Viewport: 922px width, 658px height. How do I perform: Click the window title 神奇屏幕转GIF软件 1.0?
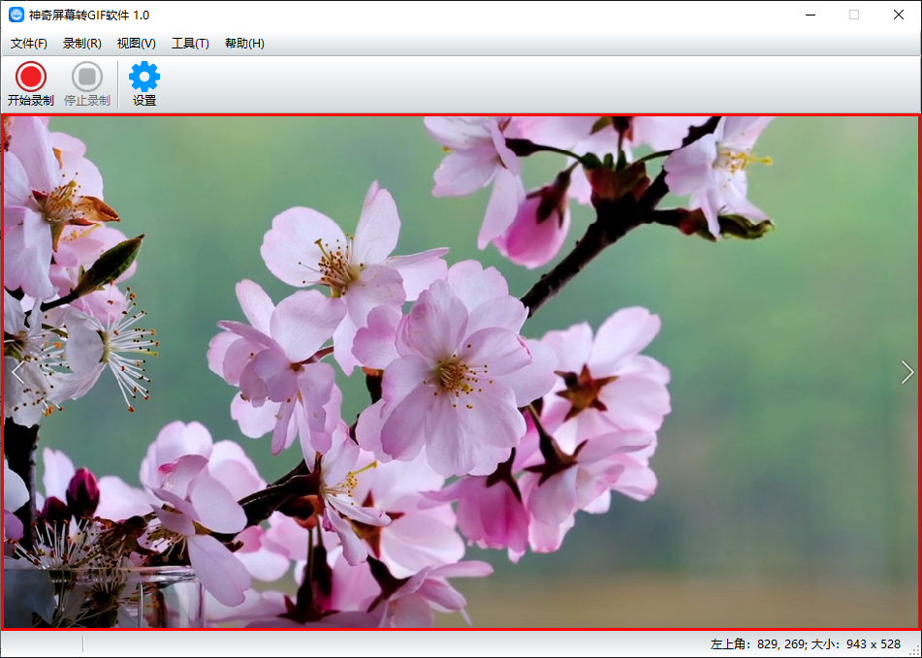(x=89, y=16)
